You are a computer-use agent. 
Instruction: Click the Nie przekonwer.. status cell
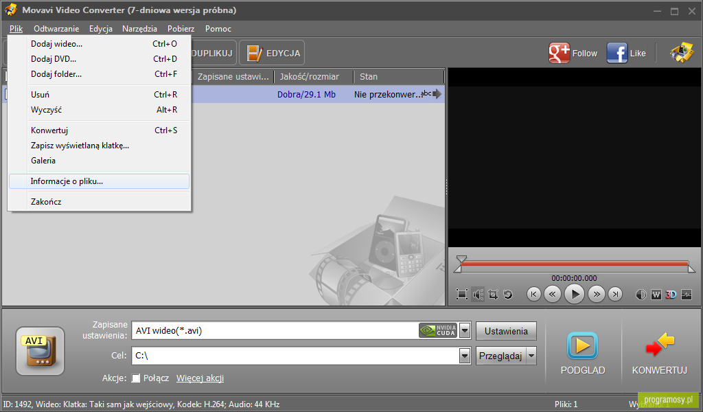(387, 95)
